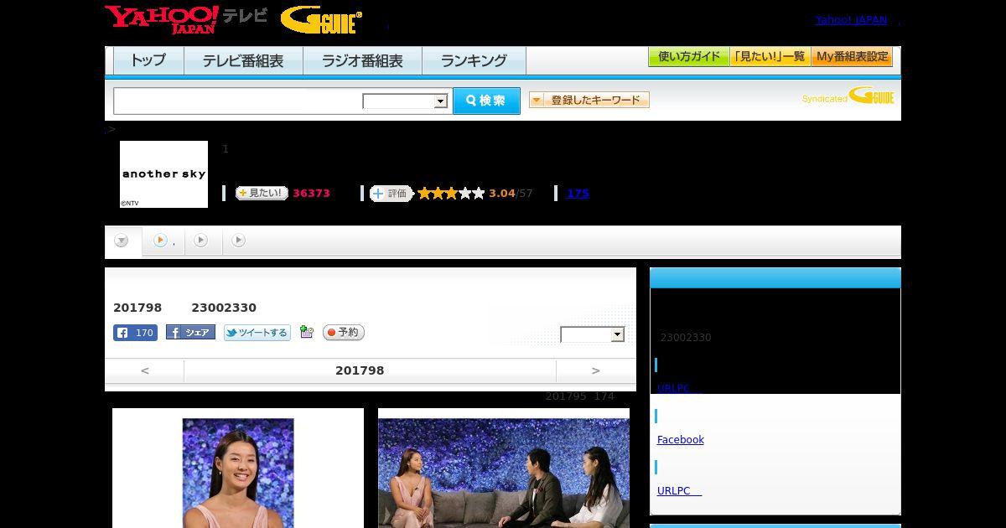1006x528 pixels.
Task: Go to previous date with < arrow
Action: click(145, 370)
